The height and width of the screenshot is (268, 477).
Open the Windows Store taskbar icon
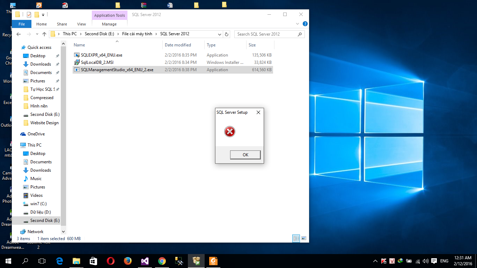(x=93, y=261)
